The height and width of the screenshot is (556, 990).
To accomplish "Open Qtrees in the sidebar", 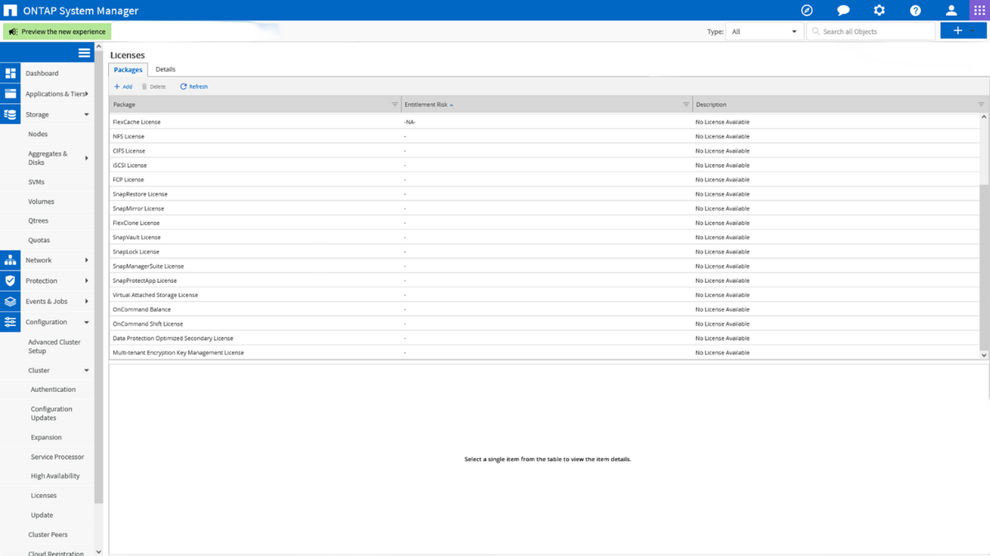I will pos(38,221).
